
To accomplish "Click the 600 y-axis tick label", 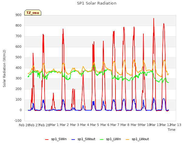I will 18,47.
